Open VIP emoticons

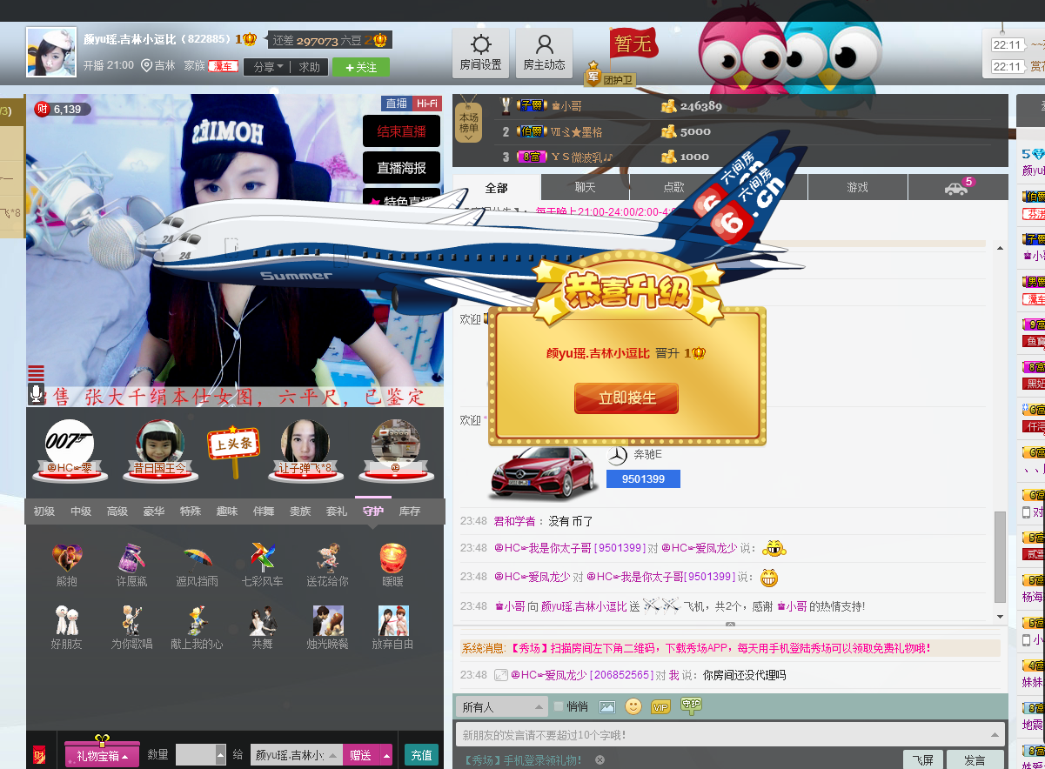click(x=660, y=707)
